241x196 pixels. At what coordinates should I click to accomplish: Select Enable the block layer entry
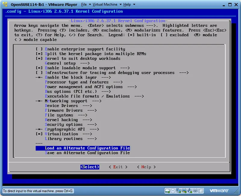[73, 77]
